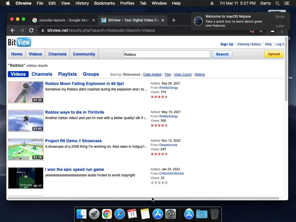Click the lock icon in address bar
Screen dimensions: 296x222
pyautogui.click(x=43, y=30)
